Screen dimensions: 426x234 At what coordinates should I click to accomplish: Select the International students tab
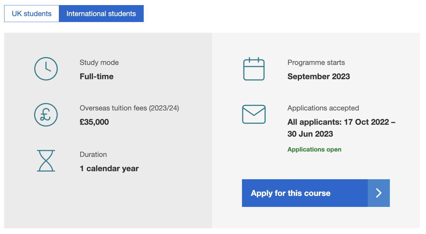(x=101, y=14)
